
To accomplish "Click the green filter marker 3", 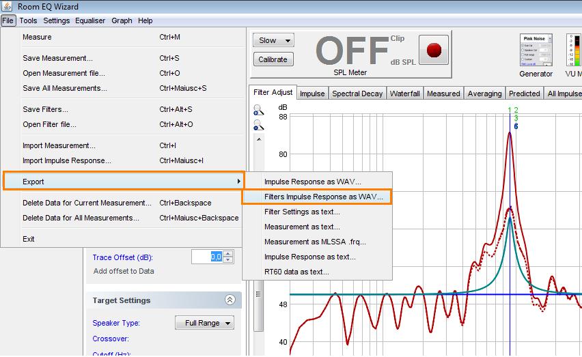I will pyautogui.click(x=516, y=118).
